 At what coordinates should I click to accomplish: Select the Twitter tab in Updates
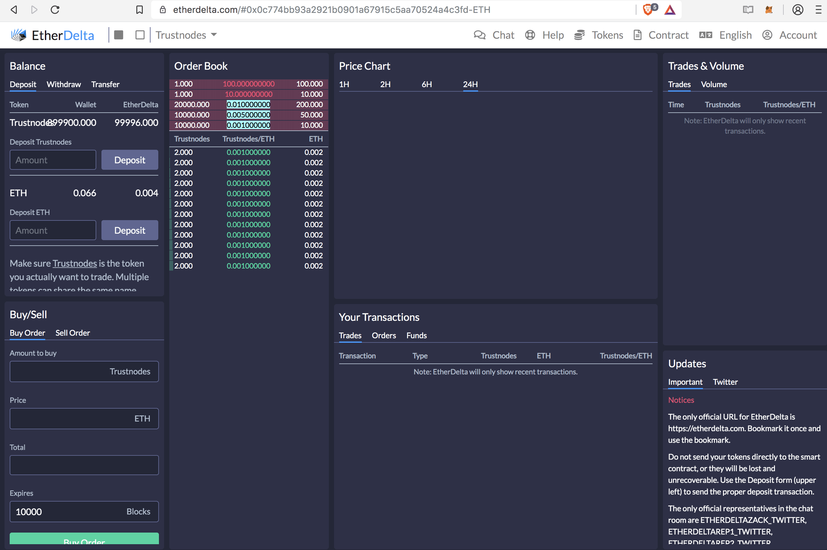(725, 382)
